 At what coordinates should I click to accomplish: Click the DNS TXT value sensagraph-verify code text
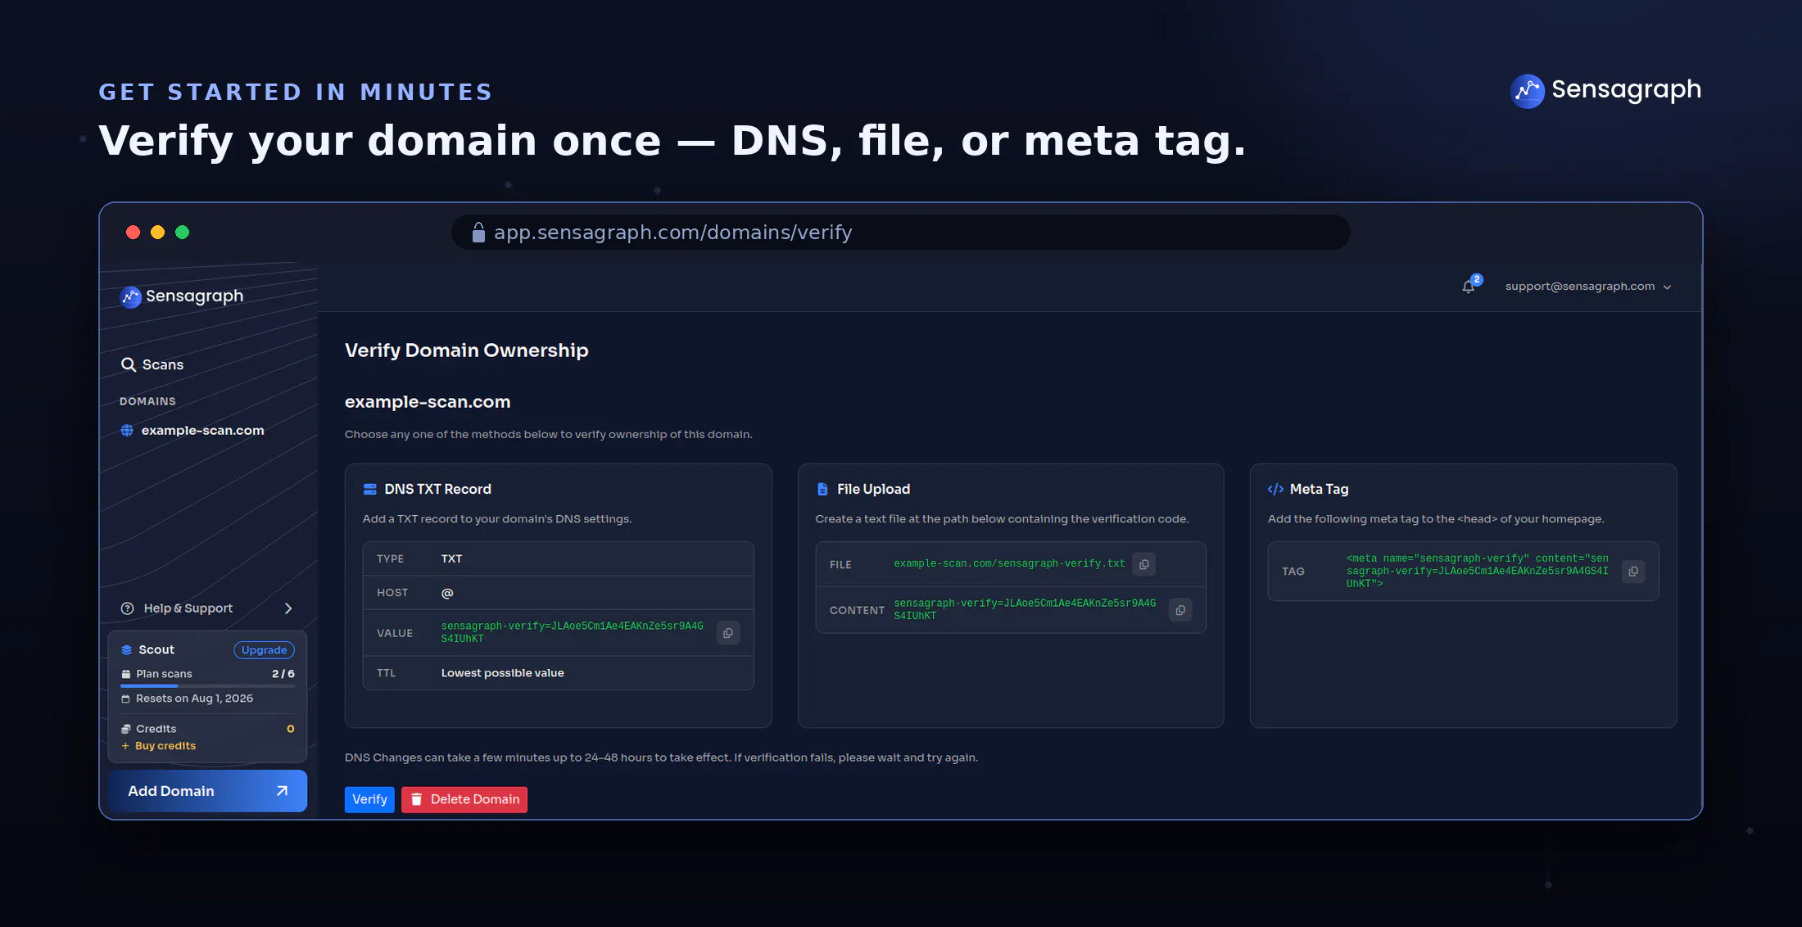pyautogui.click(x=572, y=633)
